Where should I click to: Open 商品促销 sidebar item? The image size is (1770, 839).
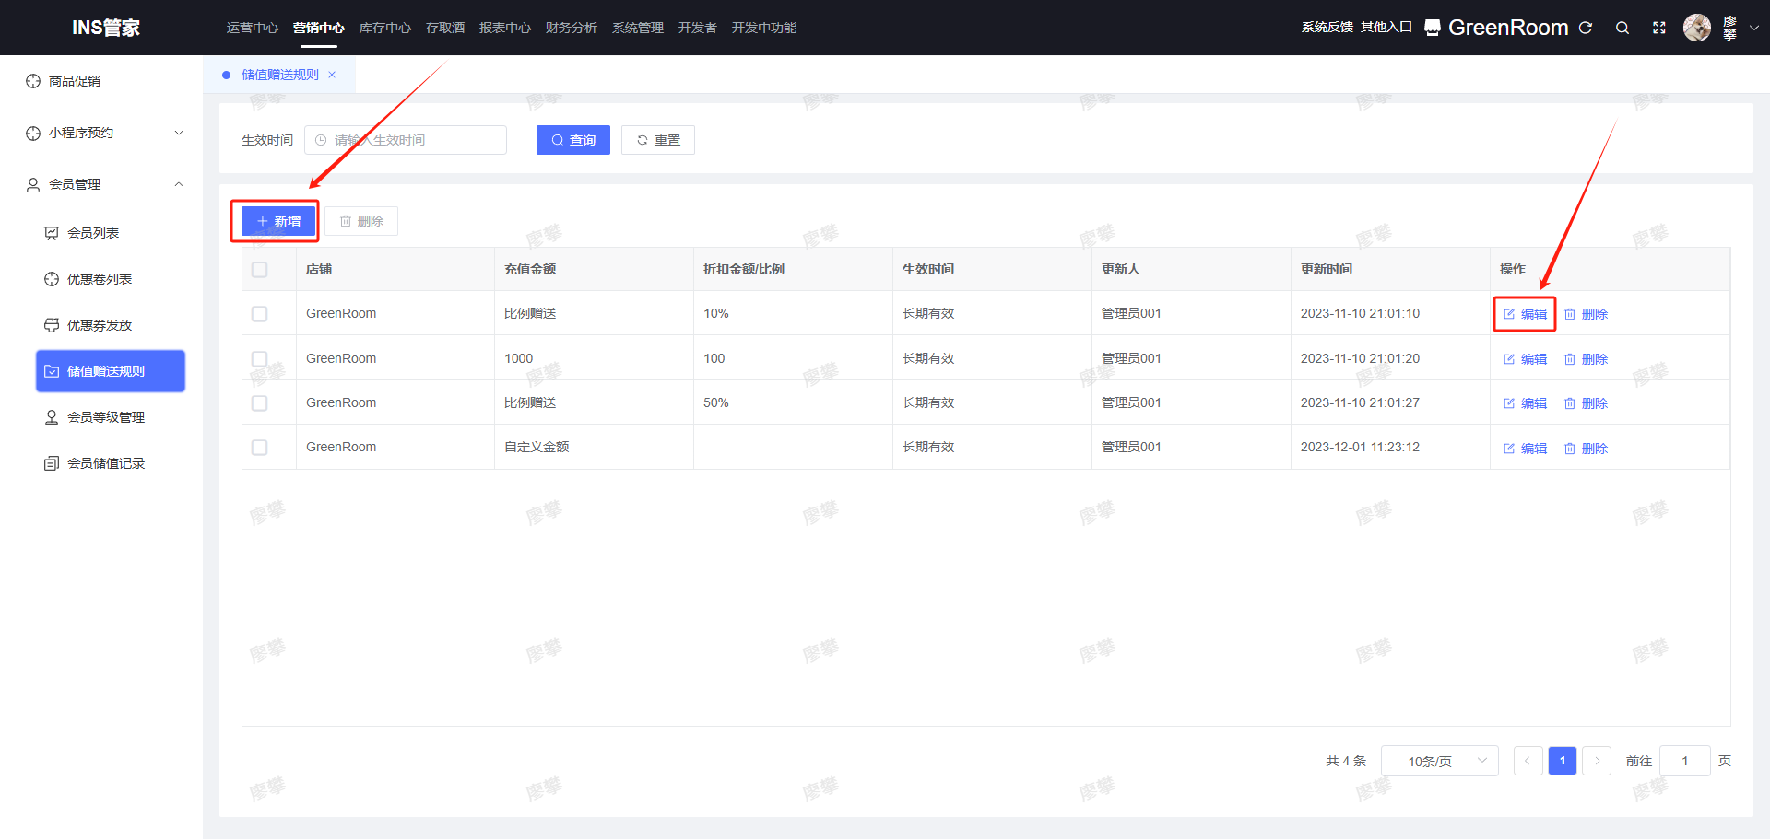point(101,81)
